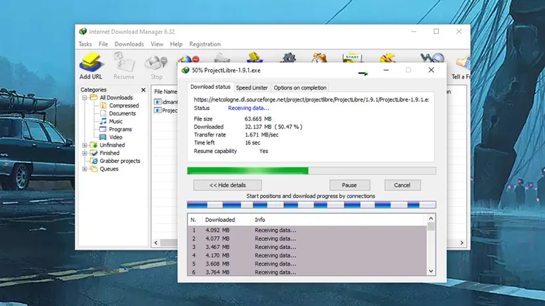Expand the Queues tree node
Screen dimensions: 545x306
click(85, 169)
